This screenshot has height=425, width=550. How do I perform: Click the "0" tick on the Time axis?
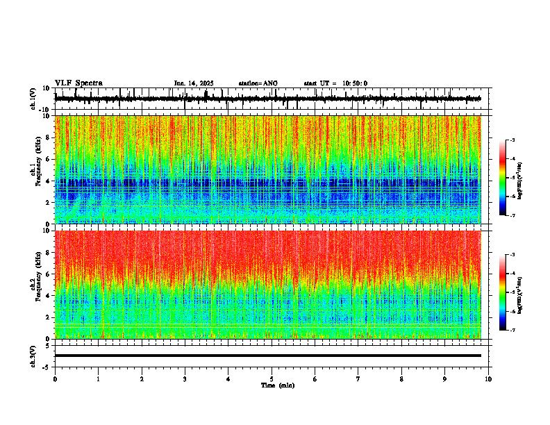click(55, 379)
